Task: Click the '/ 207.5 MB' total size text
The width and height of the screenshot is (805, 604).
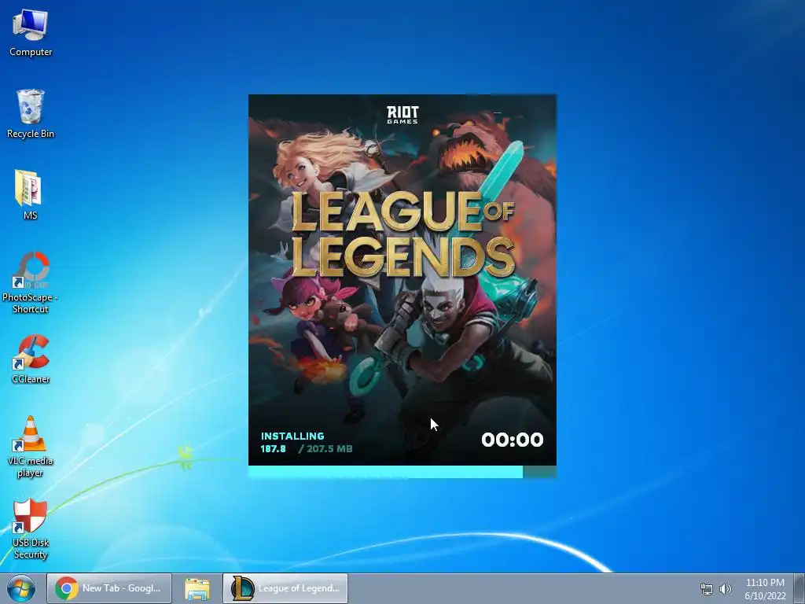Action: [x=325, y=449]
